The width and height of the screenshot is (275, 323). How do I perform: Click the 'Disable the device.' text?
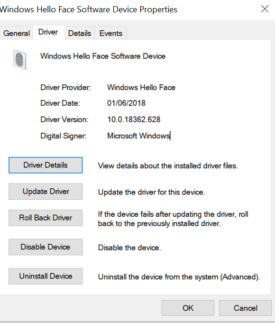[129, 248]
